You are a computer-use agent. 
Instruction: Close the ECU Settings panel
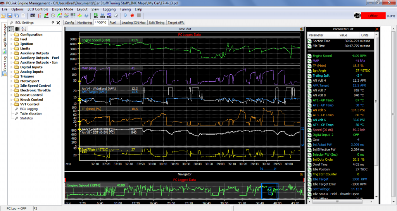(x=58, y=23)
